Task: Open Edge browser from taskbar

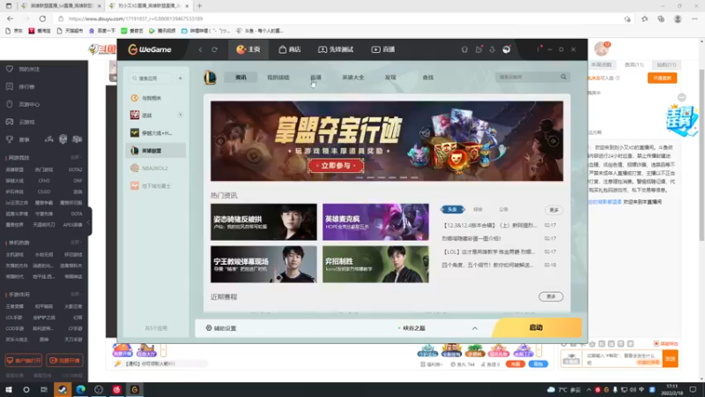Action: (80, 390)
